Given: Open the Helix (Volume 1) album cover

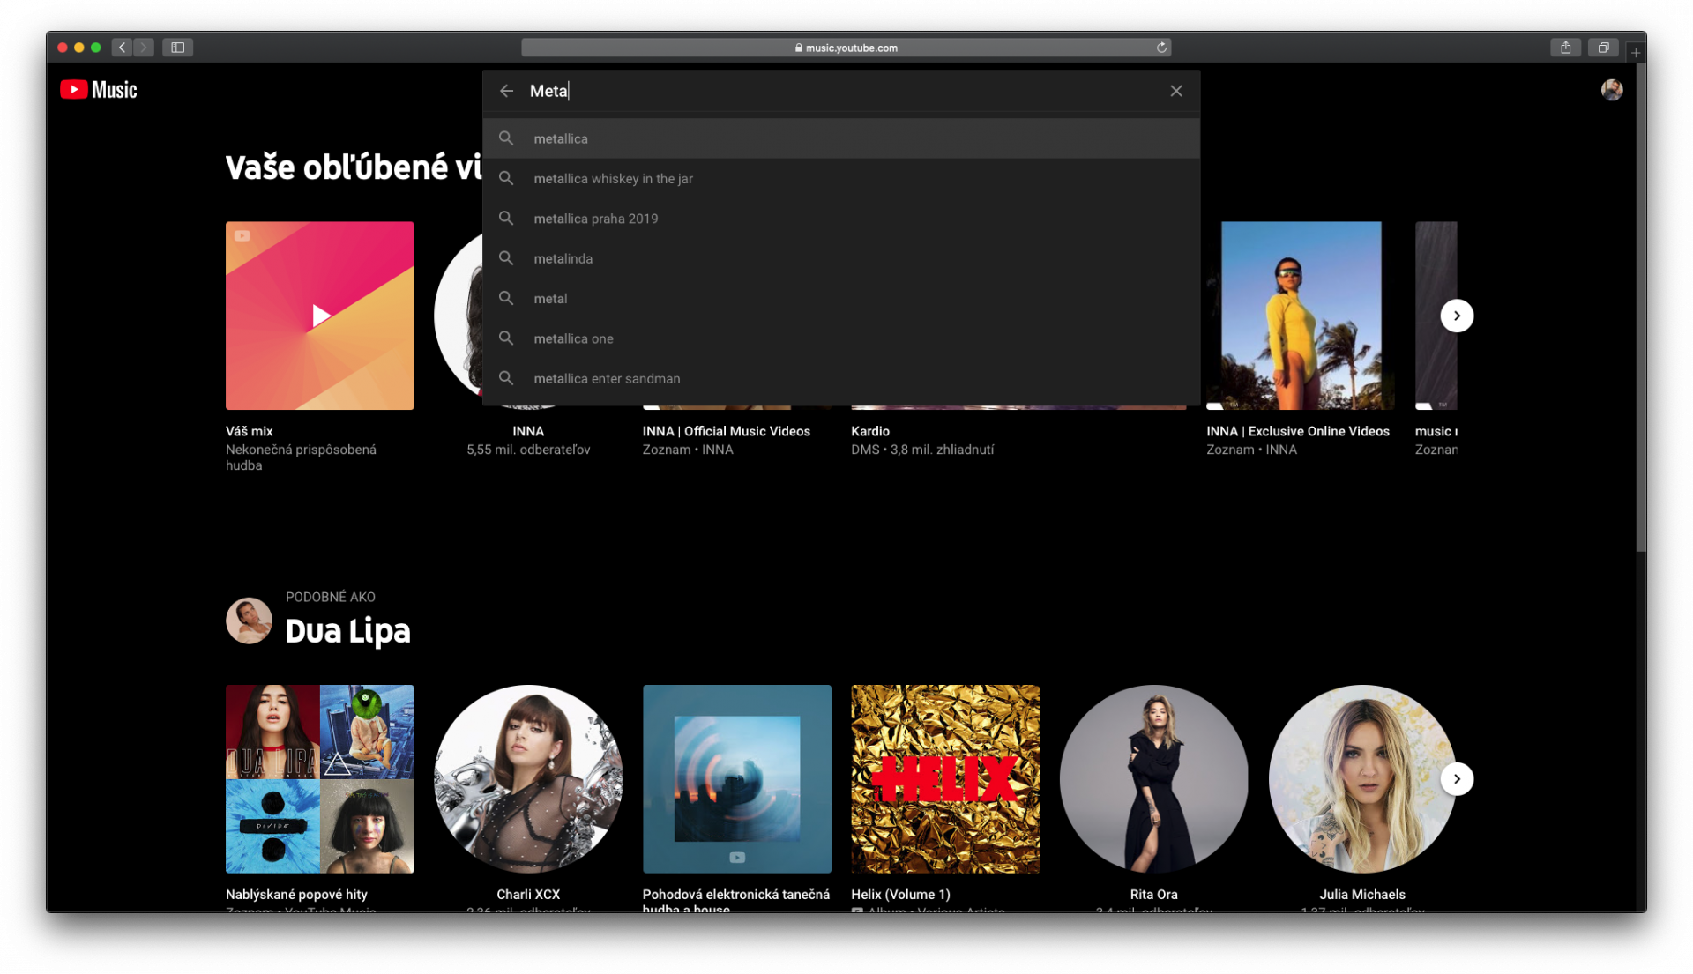Looking at the screenshot, I should click(945, 779).
